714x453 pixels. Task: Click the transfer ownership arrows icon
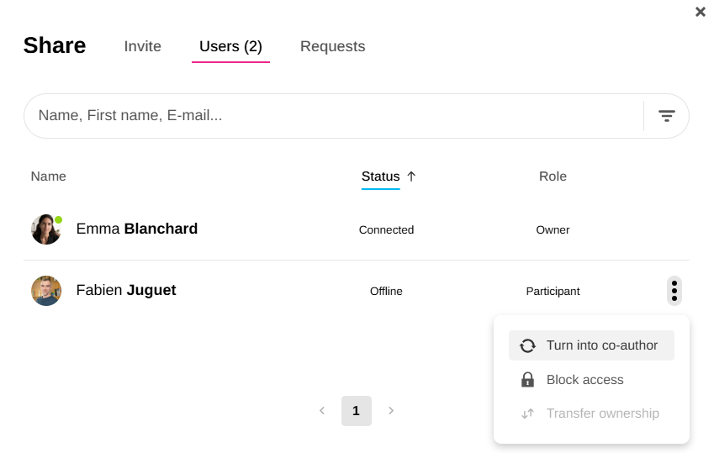coord(527,413)
